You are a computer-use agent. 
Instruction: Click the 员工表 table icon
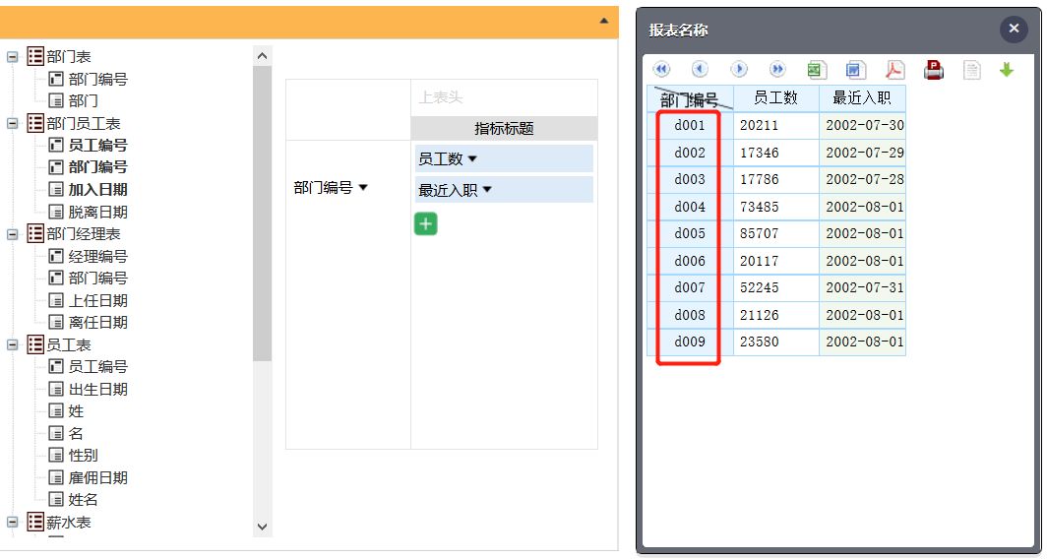(x=35, y=344)
